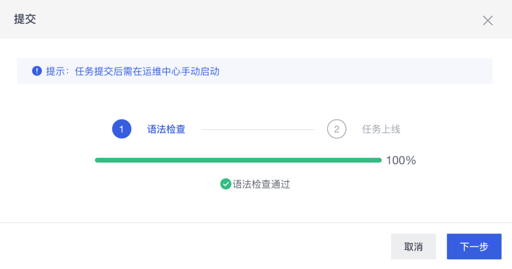Screen dimensions: 512x269
Task: Click the 100% progress percentage
Action: click(401, 161)
